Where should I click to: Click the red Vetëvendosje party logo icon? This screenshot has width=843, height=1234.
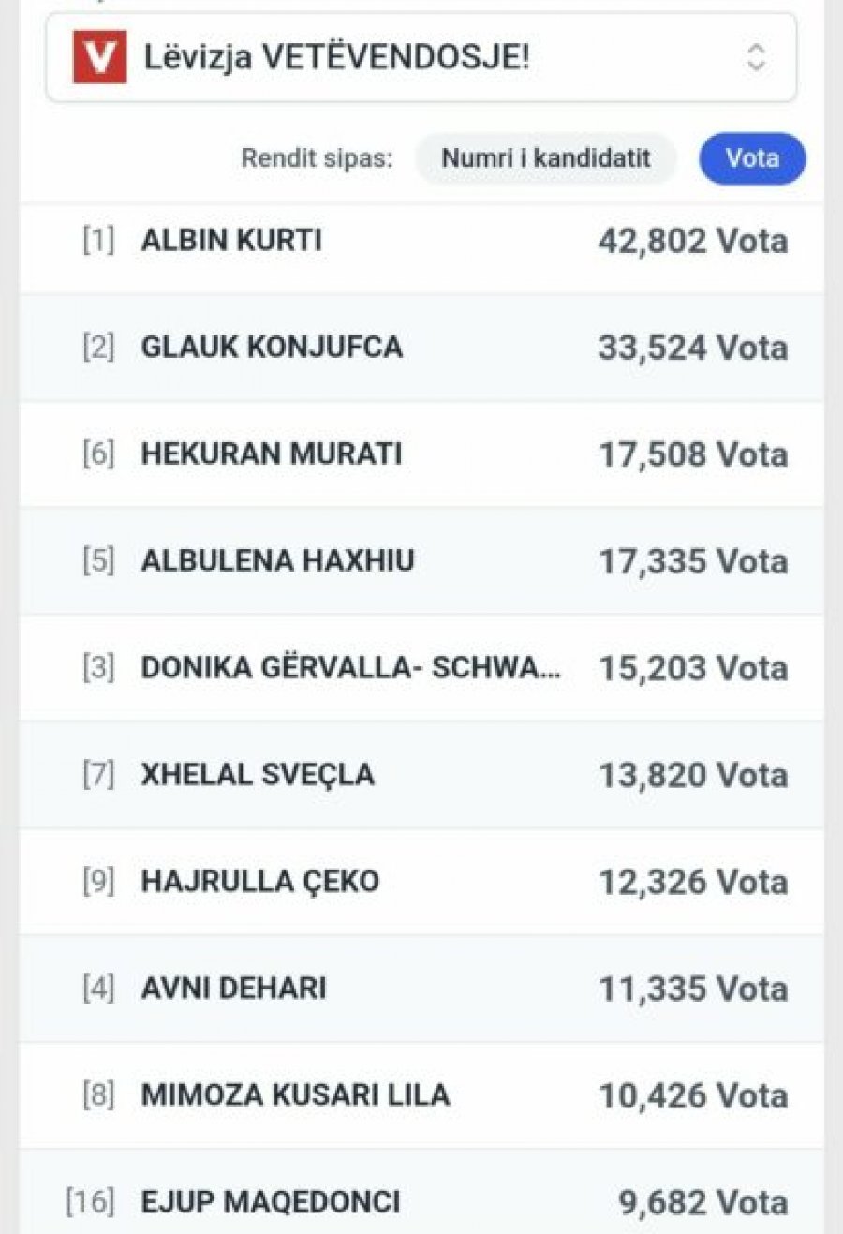point(99,58)
